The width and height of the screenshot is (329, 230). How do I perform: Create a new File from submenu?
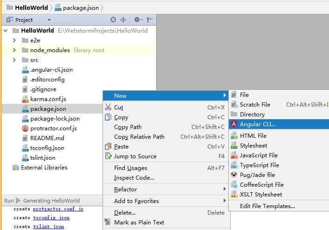pos(279,95)
